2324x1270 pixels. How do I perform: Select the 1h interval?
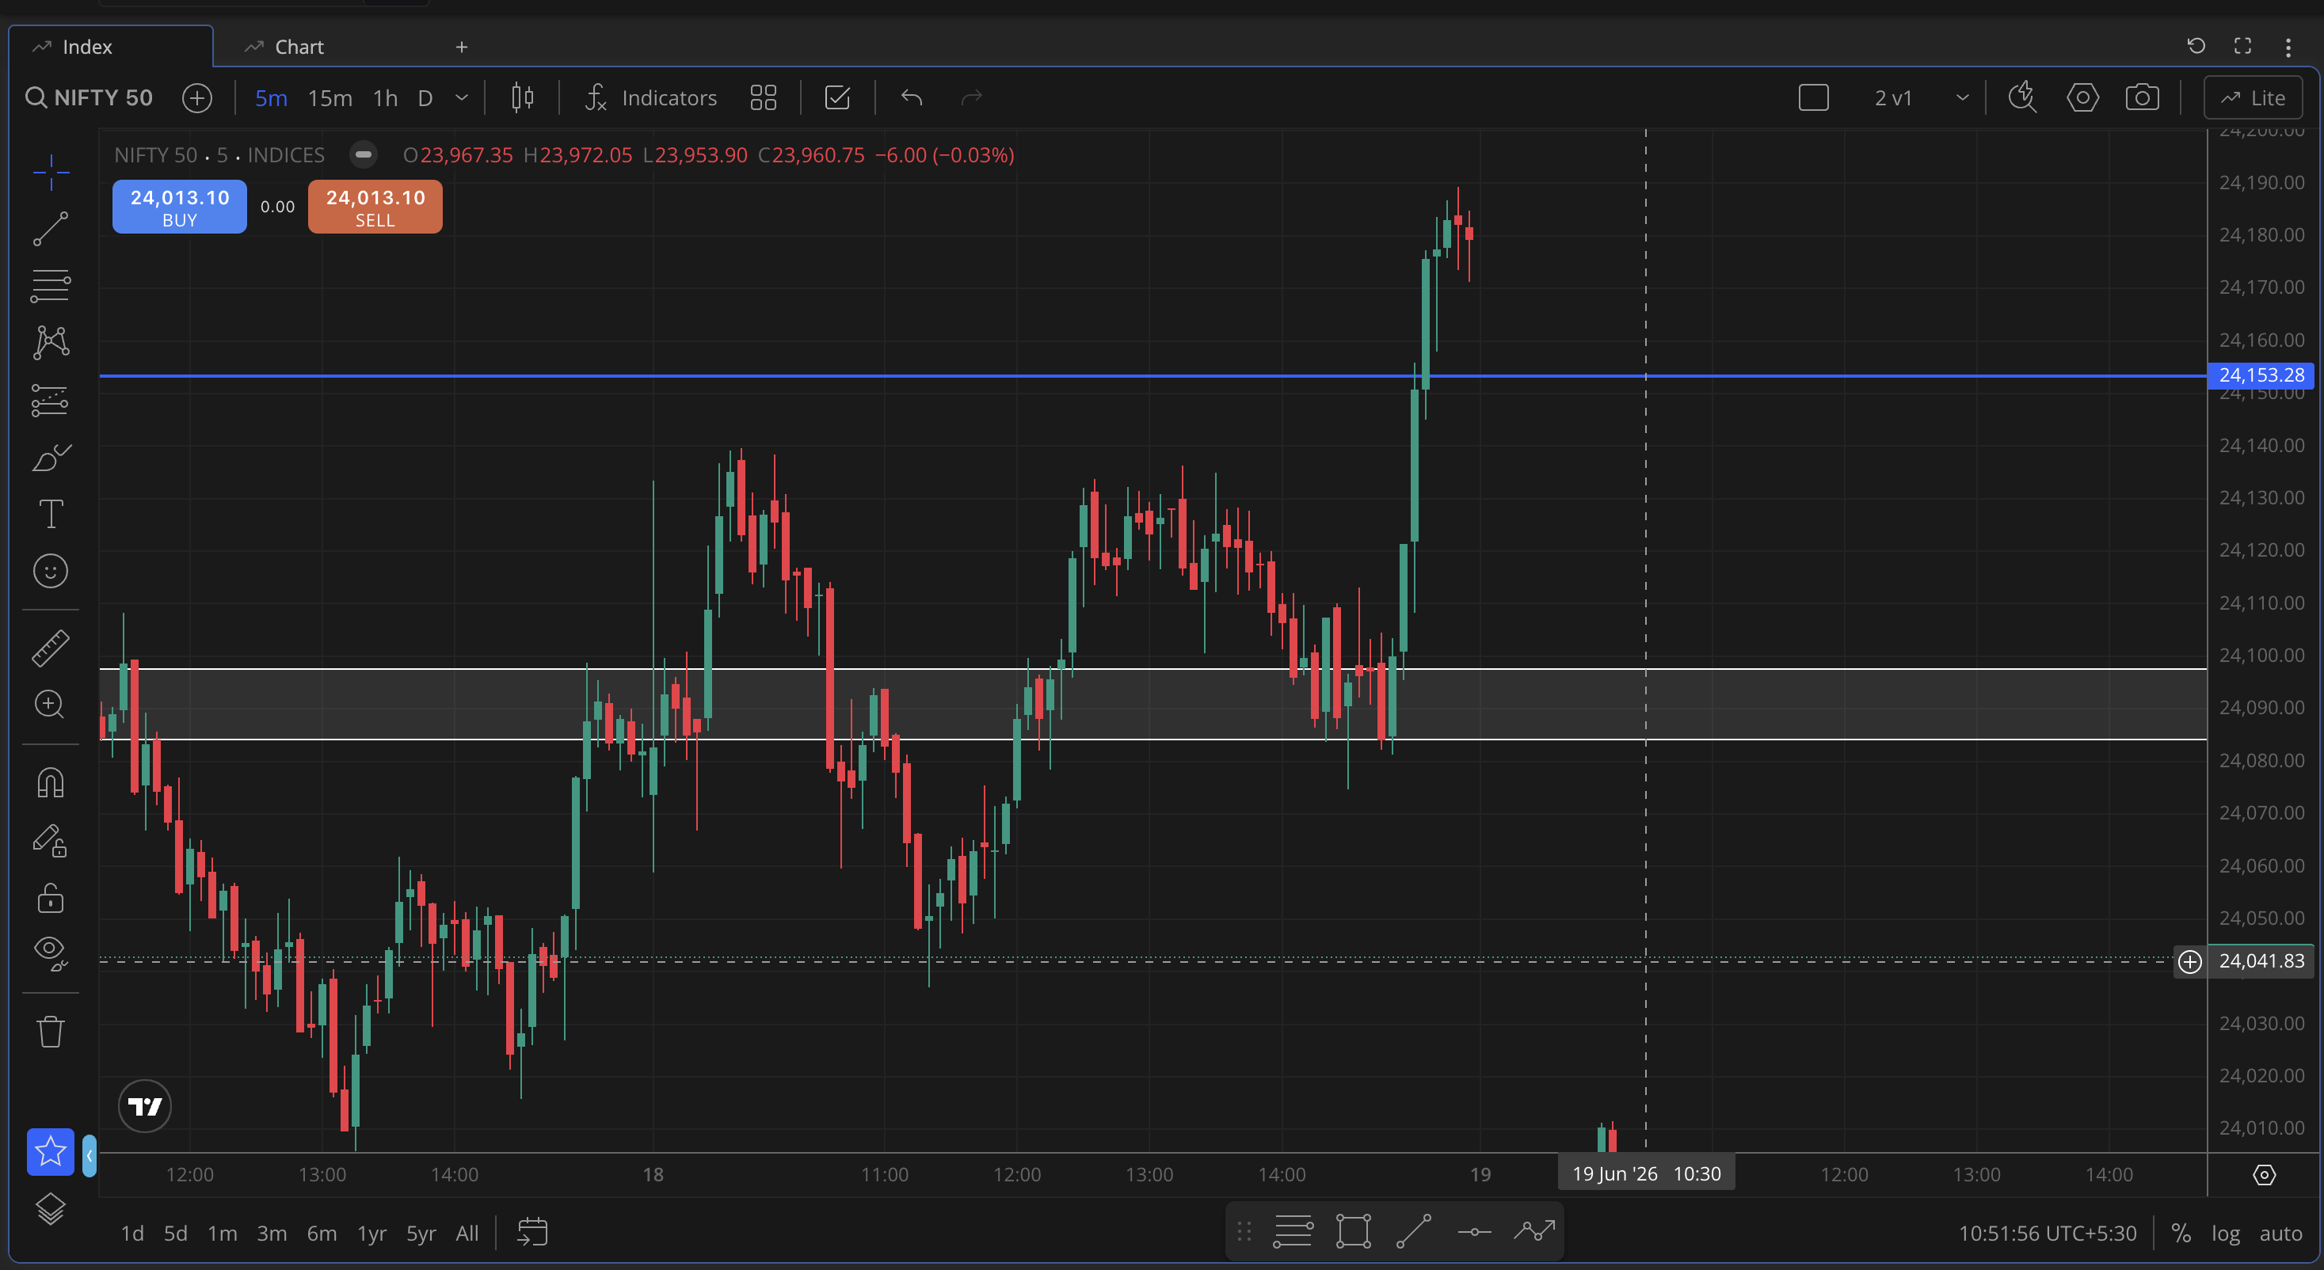(x=385, y=97)
